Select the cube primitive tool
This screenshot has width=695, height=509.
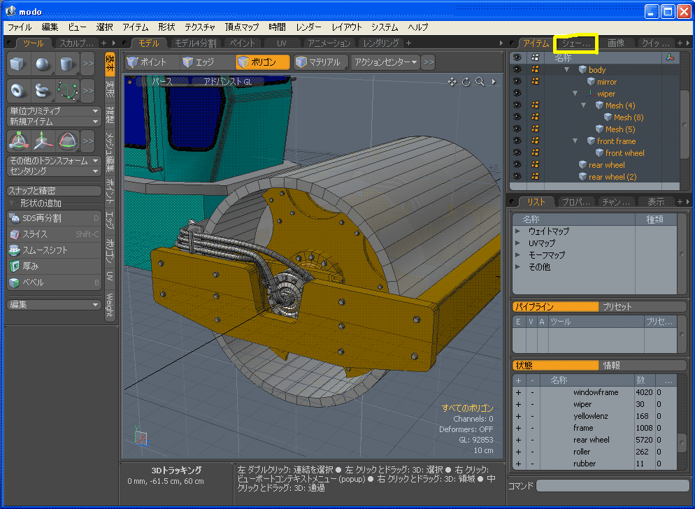click(19, 64)
